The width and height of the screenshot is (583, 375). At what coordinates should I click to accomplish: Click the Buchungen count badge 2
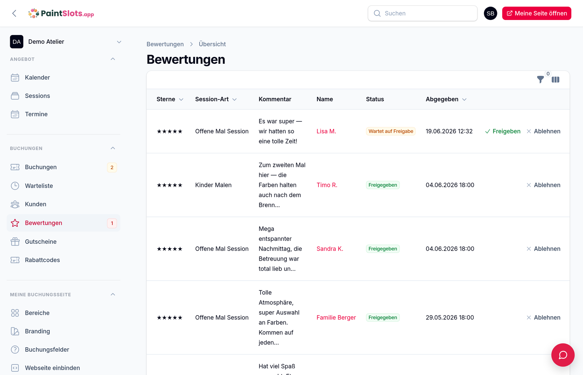point(112,167)
